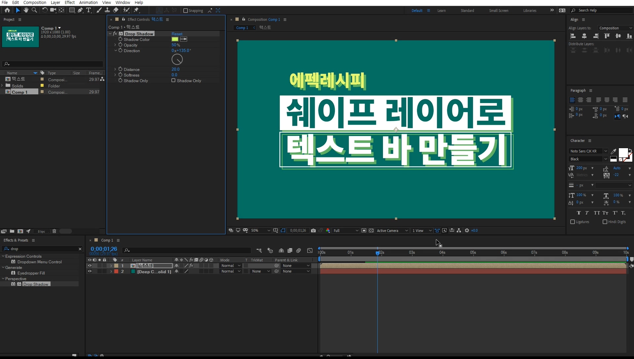
Task: Select the Puppet Pin tool
Action: coord(136,10)
